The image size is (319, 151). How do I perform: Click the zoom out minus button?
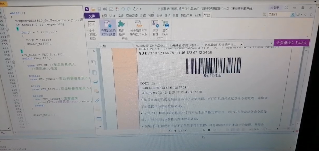(x=265, y=129)
